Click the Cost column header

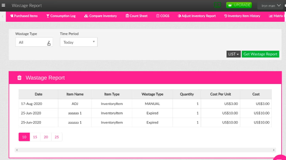(x=256, y=94)
